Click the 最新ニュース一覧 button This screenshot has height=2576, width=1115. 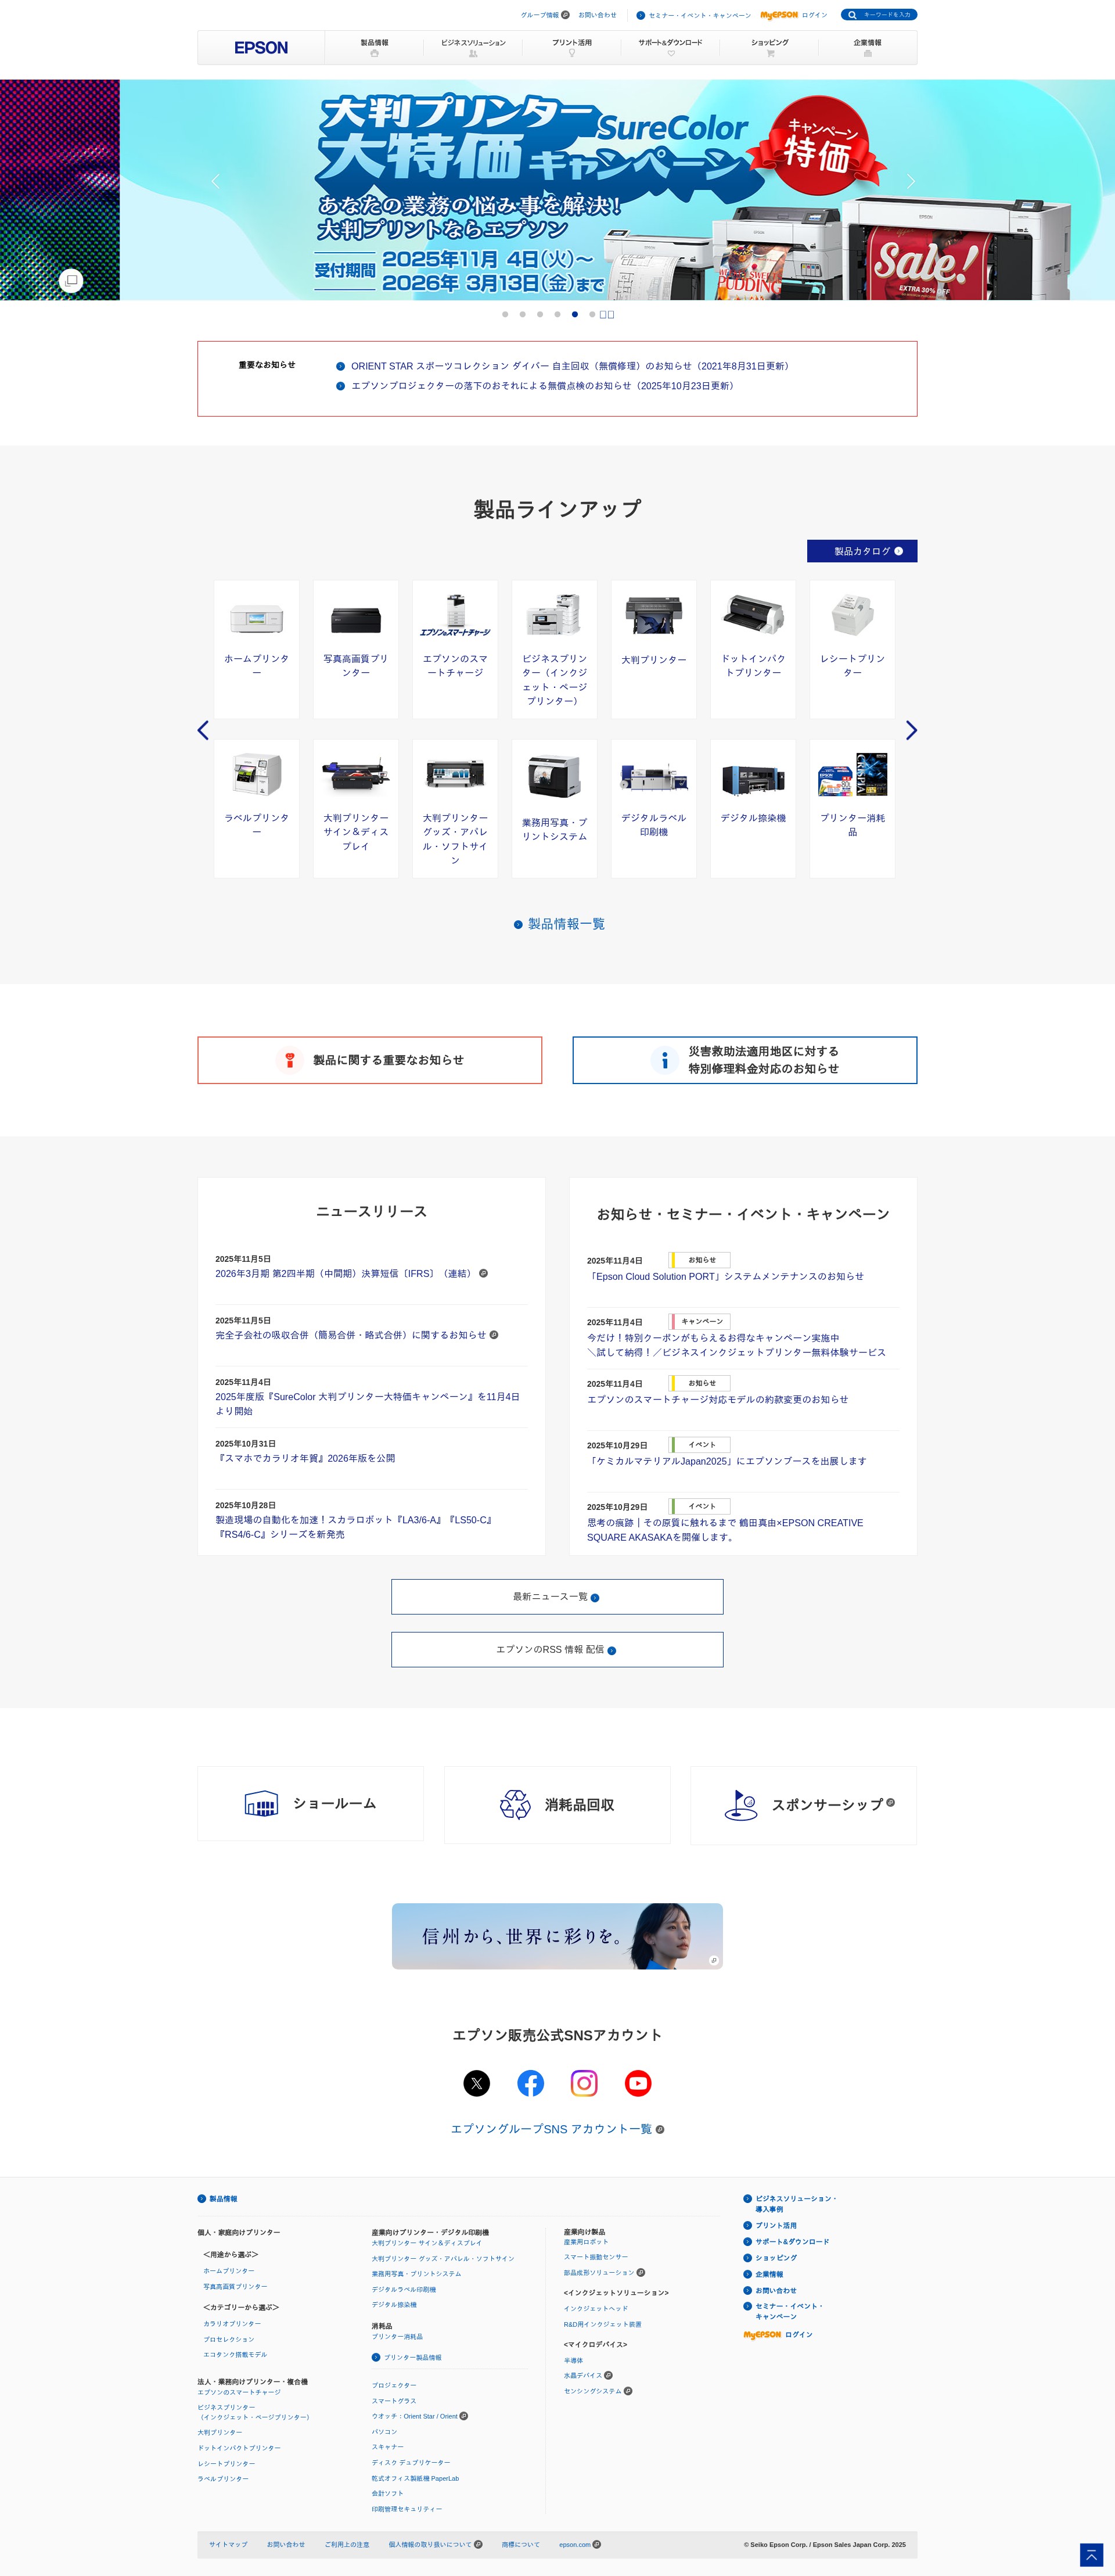click(x=557, y=1597)
